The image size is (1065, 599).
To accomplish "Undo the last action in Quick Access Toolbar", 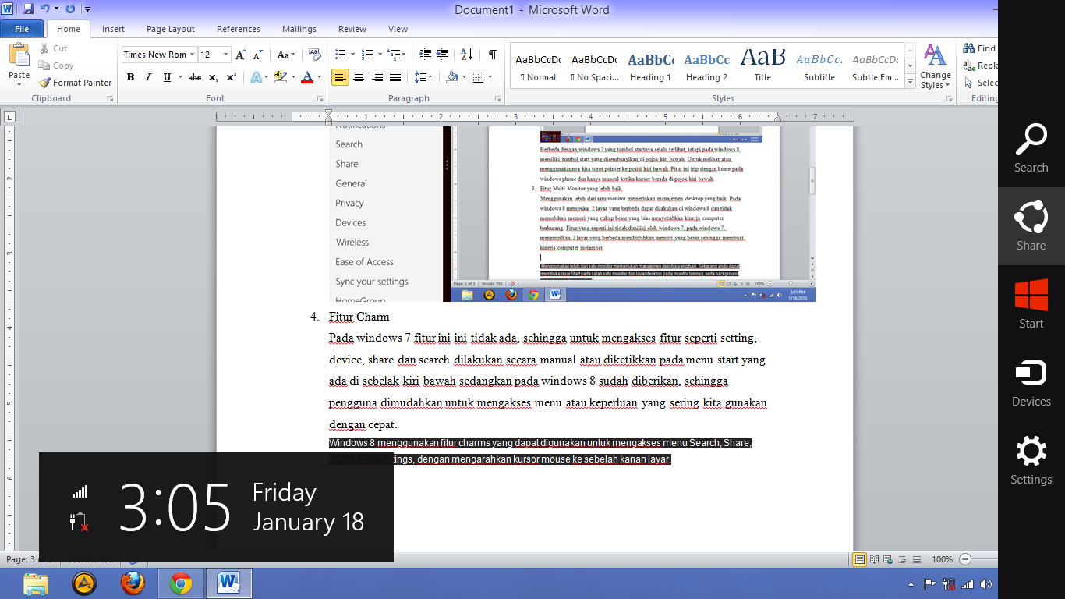I will (44, 9).
